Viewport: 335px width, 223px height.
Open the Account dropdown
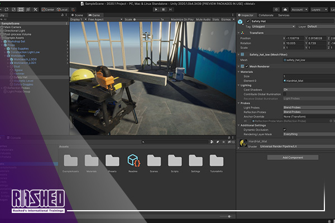click(299, 9)
